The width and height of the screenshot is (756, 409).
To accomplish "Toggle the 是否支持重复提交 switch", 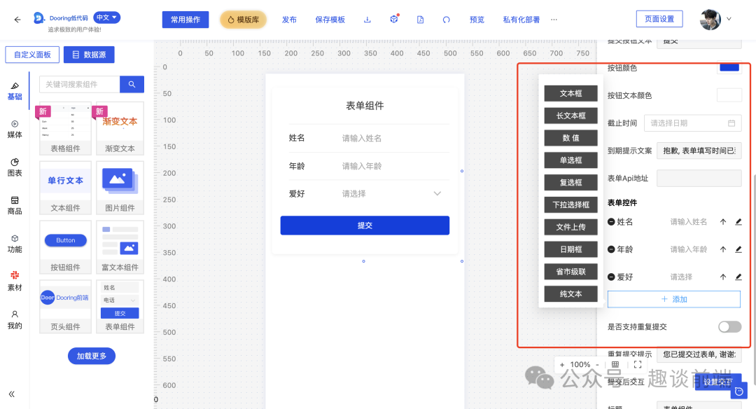I will (729, 326).
